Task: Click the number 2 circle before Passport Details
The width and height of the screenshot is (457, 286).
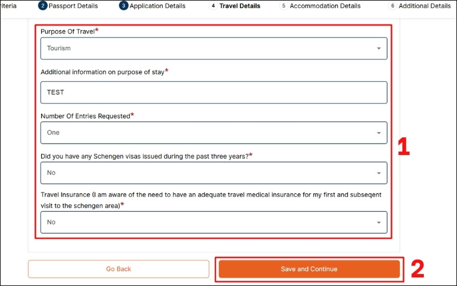Action: (x=43, y=6)
